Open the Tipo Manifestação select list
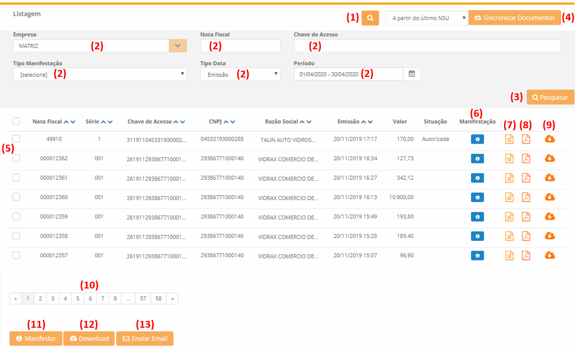This screenshot has width=575, height=350. pos(100,74)
